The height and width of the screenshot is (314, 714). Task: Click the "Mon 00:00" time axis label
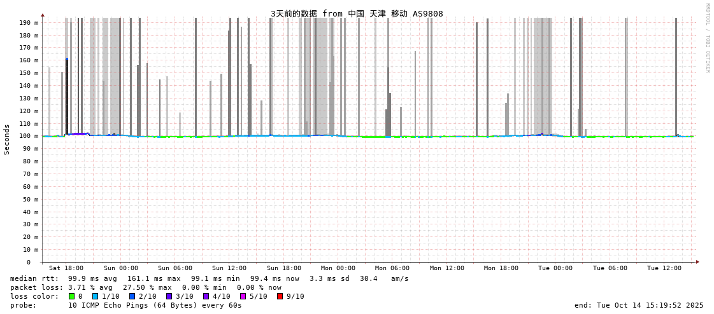point(338,268)
